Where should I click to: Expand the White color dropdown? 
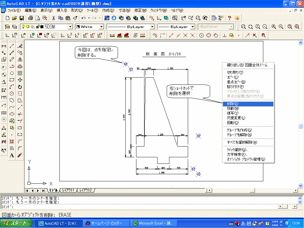[101, 27]
